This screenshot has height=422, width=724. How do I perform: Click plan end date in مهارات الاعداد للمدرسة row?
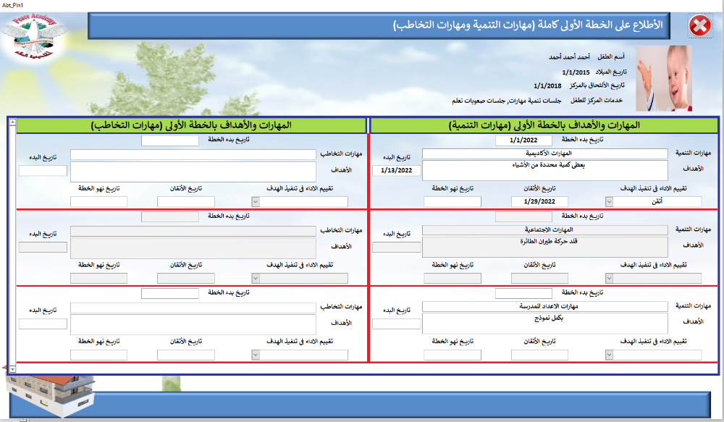tap(452, 355)
